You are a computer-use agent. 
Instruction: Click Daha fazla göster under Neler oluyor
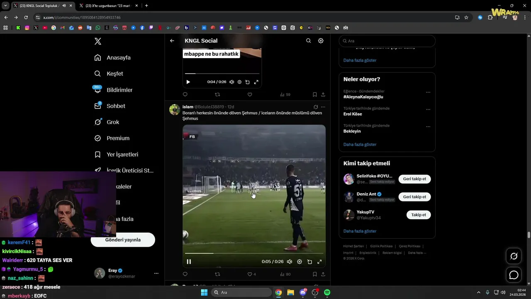coord(360,145)
